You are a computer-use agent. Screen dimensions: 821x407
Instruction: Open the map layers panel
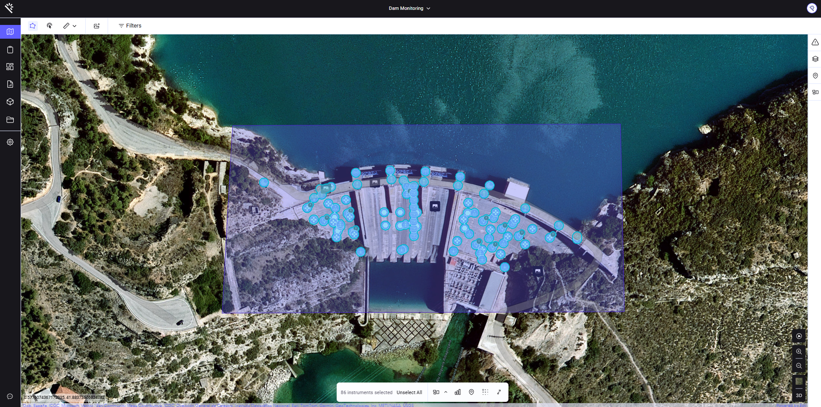click(815, 59)
